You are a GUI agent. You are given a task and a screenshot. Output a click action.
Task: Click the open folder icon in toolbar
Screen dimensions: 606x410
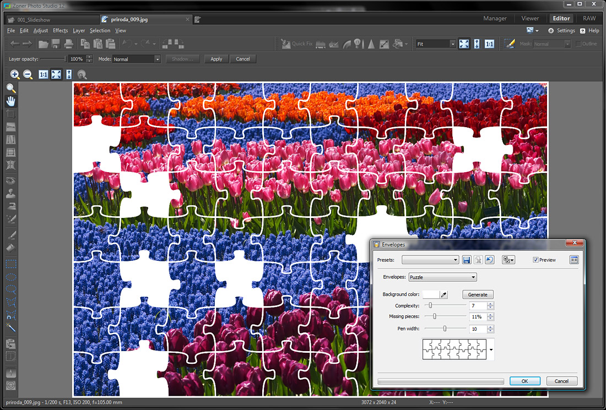[x=43, y=44]
